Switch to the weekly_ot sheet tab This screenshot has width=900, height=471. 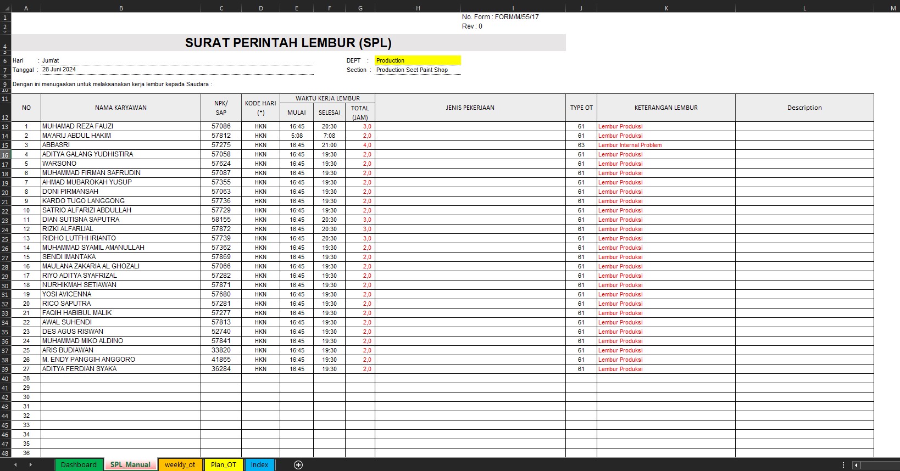pos(180,465)
